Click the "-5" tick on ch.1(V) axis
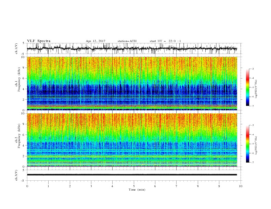 pyautogui.click(x=23, y=54)
